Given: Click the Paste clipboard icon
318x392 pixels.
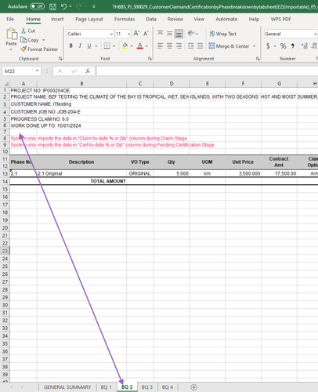Looking at the screenshot, I should click(12, 34).
